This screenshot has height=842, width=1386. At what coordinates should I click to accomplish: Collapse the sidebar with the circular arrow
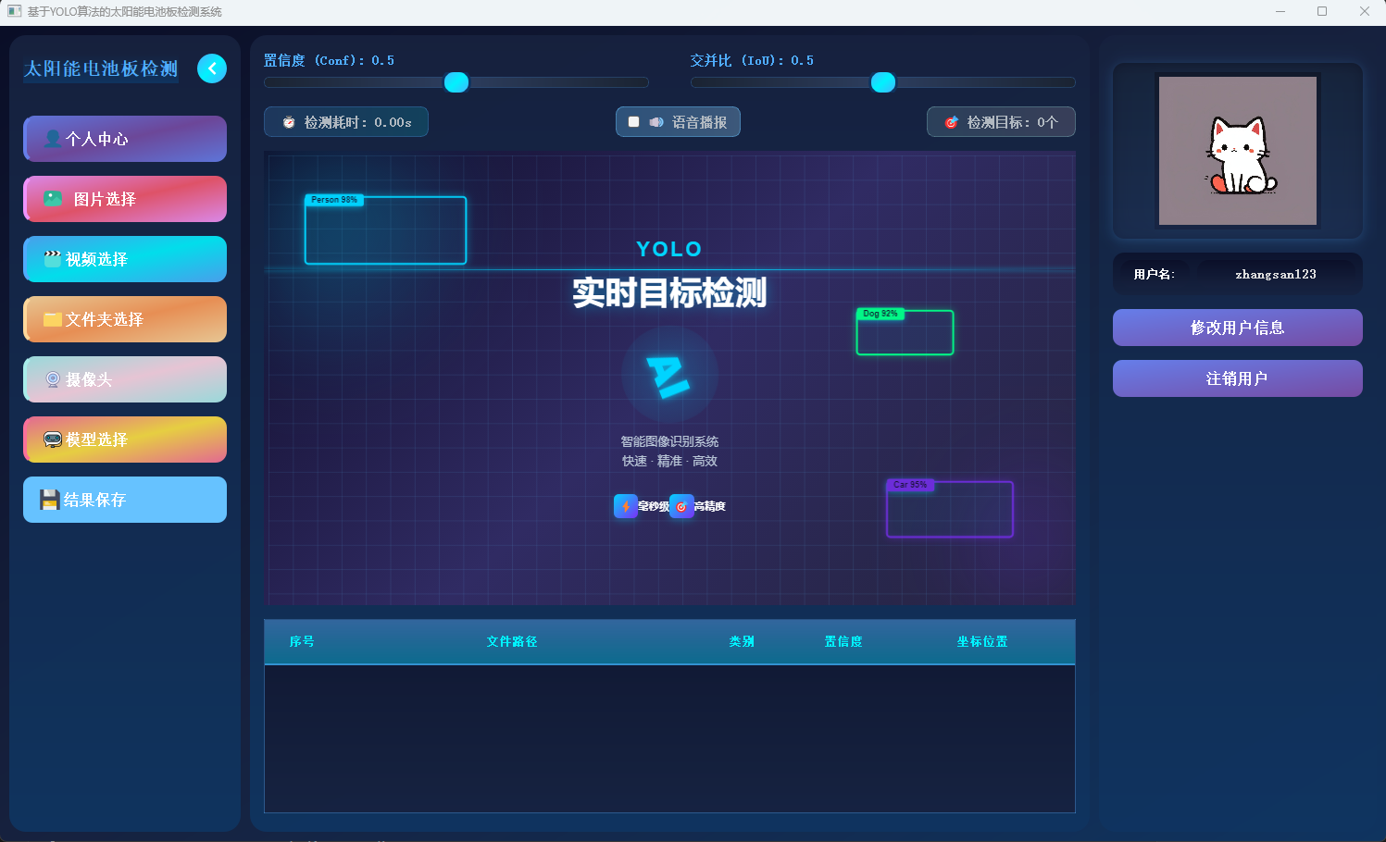[212, 68]
